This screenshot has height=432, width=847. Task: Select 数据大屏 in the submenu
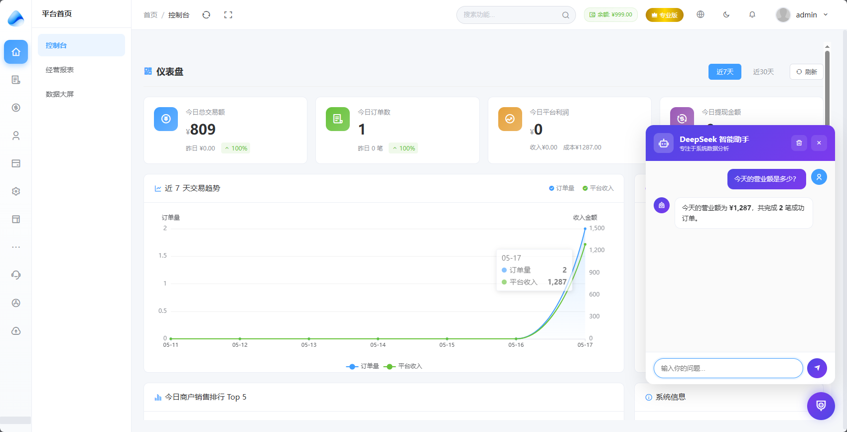[x=81, y=94]
